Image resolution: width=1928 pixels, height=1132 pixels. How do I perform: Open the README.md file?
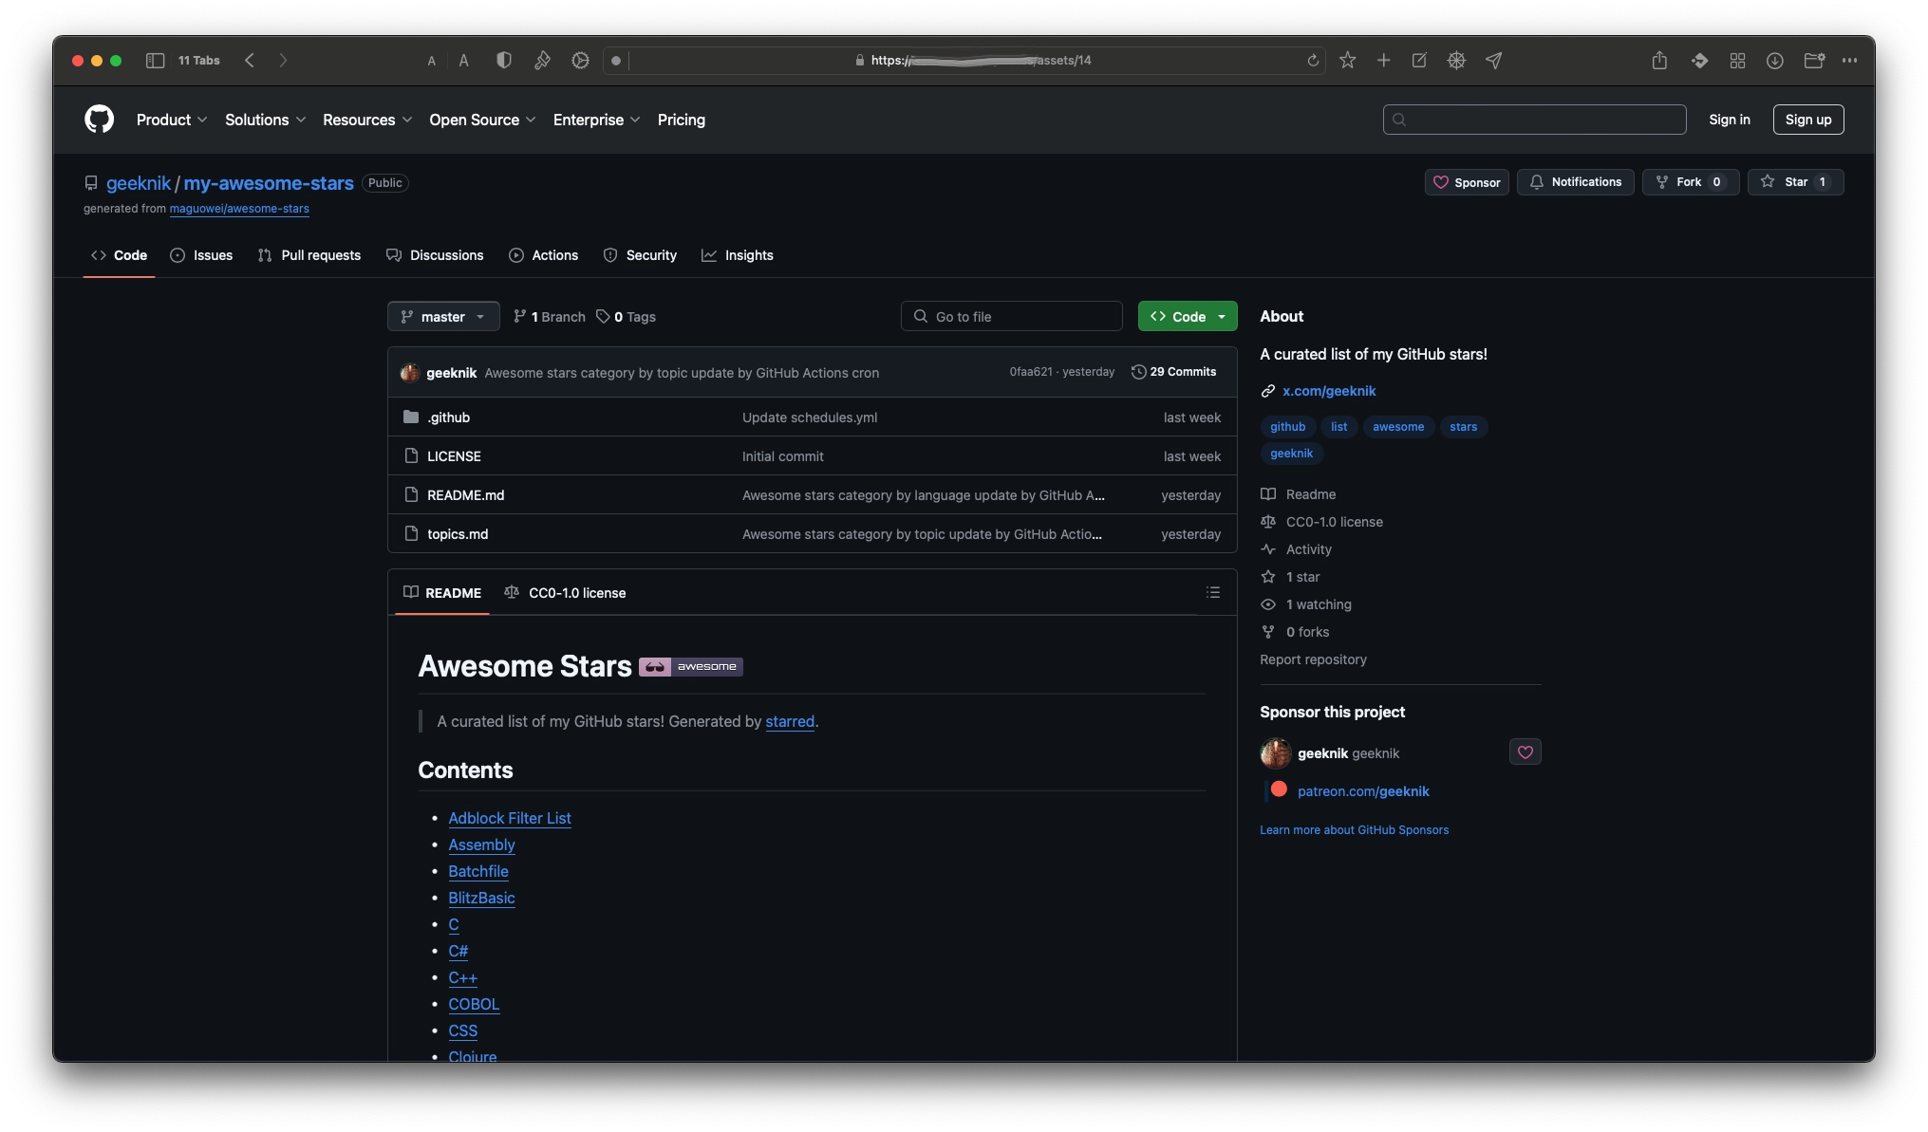click(x=465, y=495)
